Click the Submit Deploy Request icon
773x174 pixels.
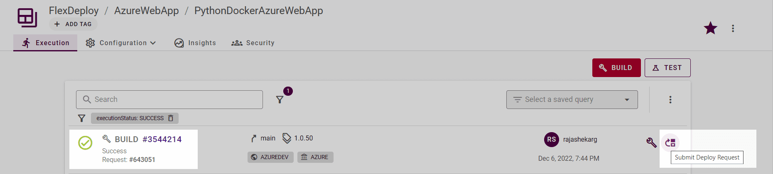(670, 143)
